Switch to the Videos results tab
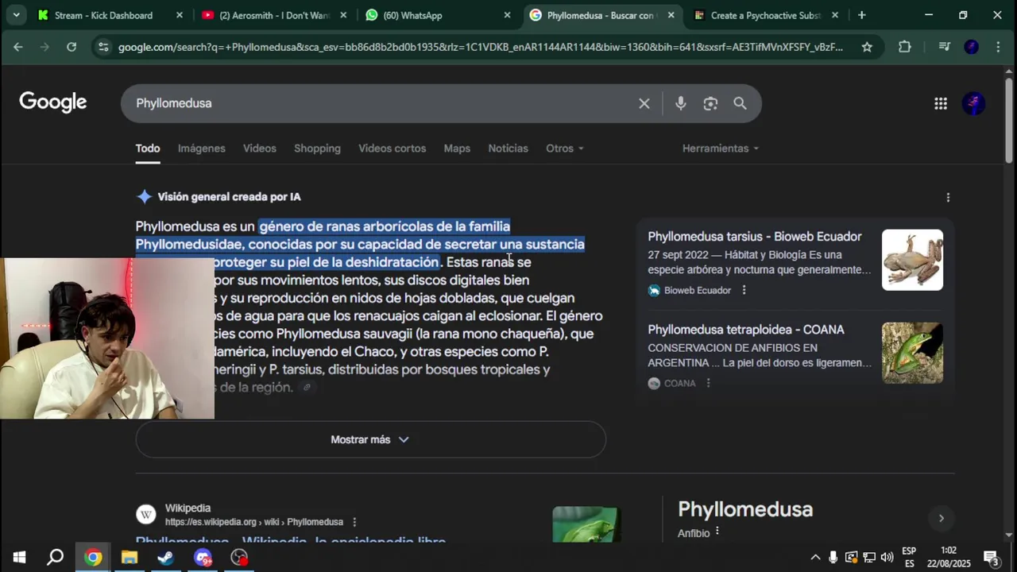1017x572 pixels. pos(260,149)
